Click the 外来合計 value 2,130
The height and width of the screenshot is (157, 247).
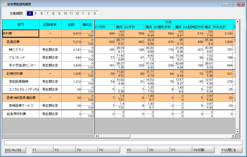click(x=222, y=34)
